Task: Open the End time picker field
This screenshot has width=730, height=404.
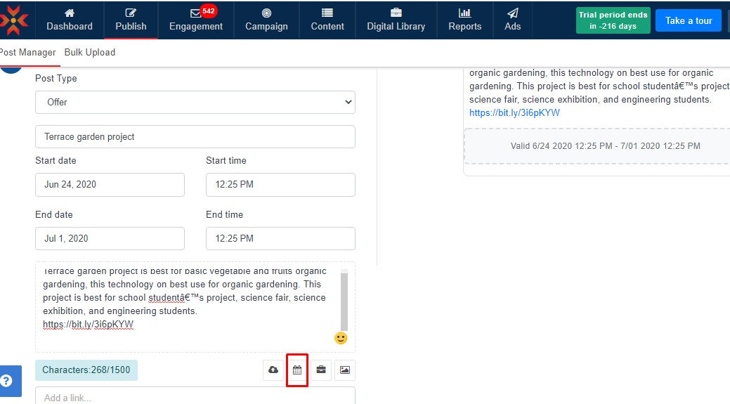Action: (x=280, y=239)
